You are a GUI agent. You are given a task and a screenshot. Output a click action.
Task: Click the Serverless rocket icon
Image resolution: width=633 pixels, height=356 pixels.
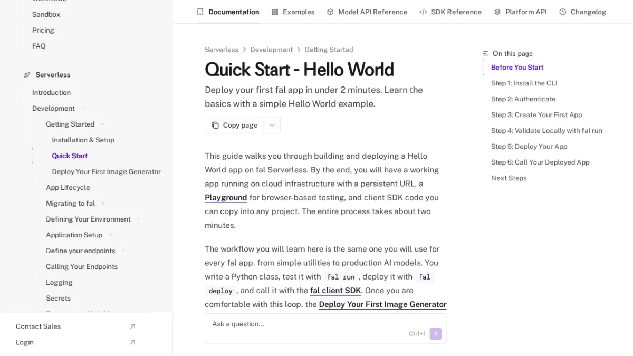point(27,75)
